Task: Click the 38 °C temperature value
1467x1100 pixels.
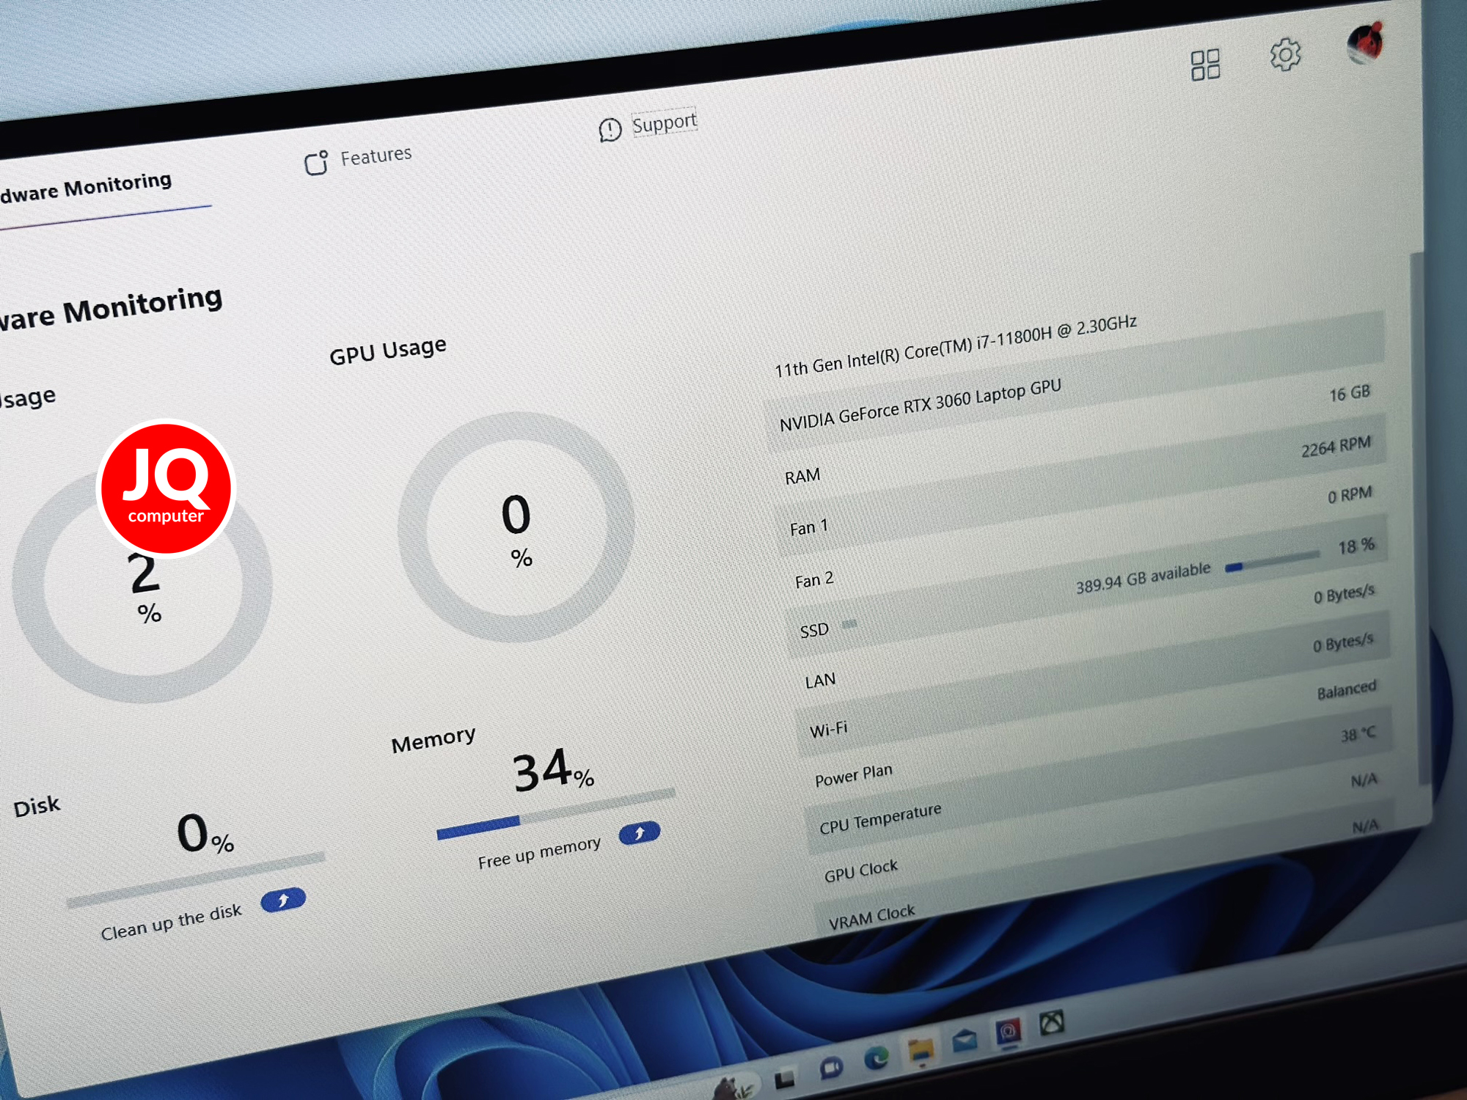Action: coord(1358,734)
